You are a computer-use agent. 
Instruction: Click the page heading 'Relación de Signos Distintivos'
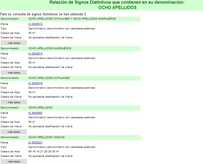80,2
